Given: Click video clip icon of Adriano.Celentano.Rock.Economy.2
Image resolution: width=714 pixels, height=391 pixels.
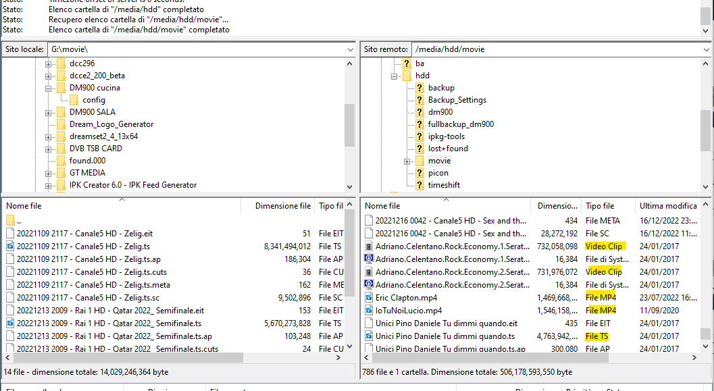Looking at the screenshot, I should (369, 272).
